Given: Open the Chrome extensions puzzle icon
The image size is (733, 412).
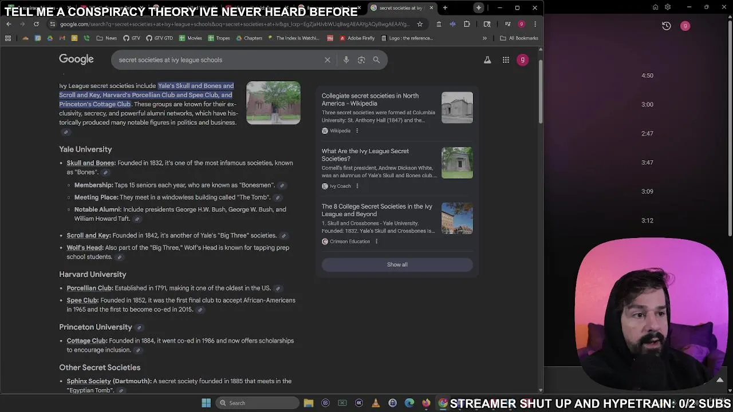Looking at the screenshot, I should [x=467, y=24].
